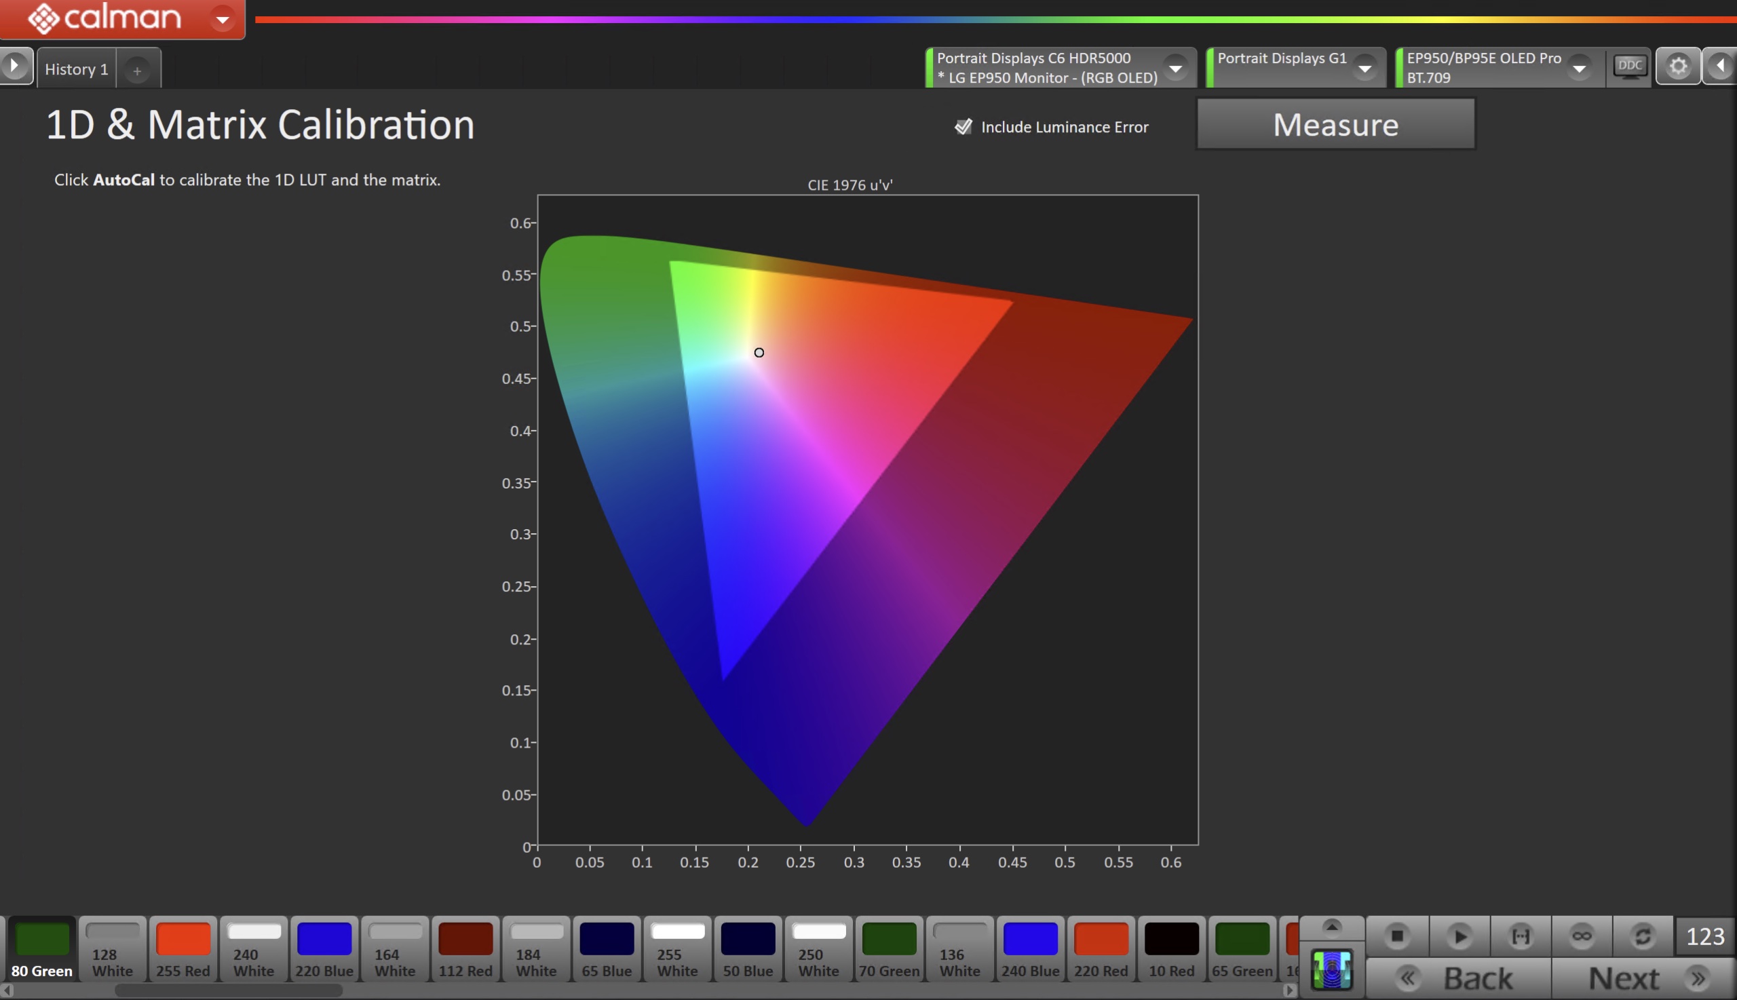Click the read series bracket icon

pos(1521,936)
